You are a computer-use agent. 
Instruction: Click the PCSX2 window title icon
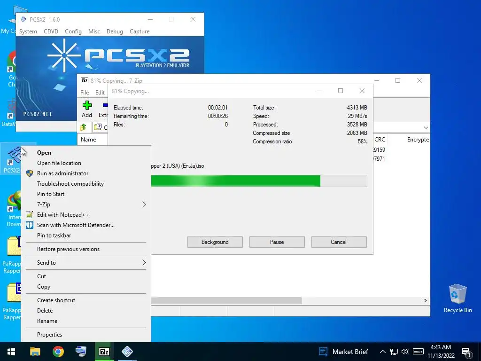23,19
